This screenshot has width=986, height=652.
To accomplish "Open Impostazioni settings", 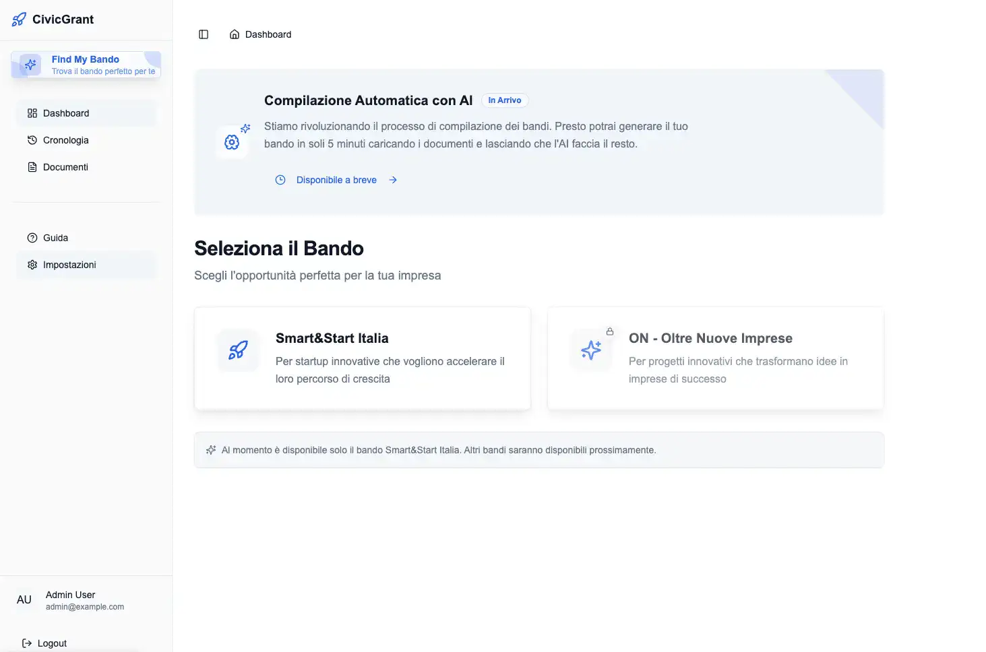I will 69,265.
